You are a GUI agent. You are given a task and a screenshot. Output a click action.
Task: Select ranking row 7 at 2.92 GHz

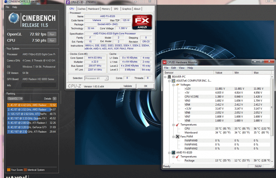click(32, 132)
